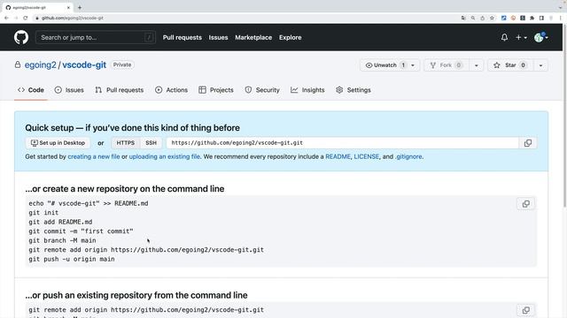Go to the Actions tab
This screenshot has width=567, height=318.
(x=171, y=90)
